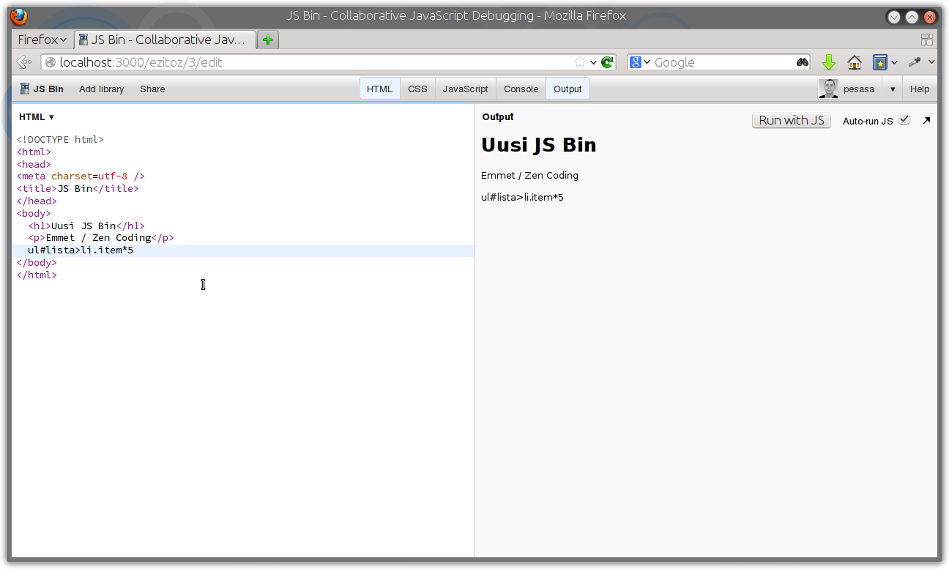Click the JS Bin tab favicon
The width and height of the screenshot is (949, 569).
(83, 40)
